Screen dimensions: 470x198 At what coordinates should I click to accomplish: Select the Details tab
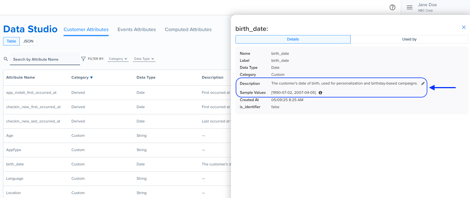(293, 39)
